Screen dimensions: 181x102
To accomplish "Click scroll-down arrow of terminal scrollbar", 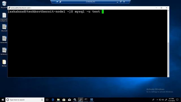I will [168, 76].
